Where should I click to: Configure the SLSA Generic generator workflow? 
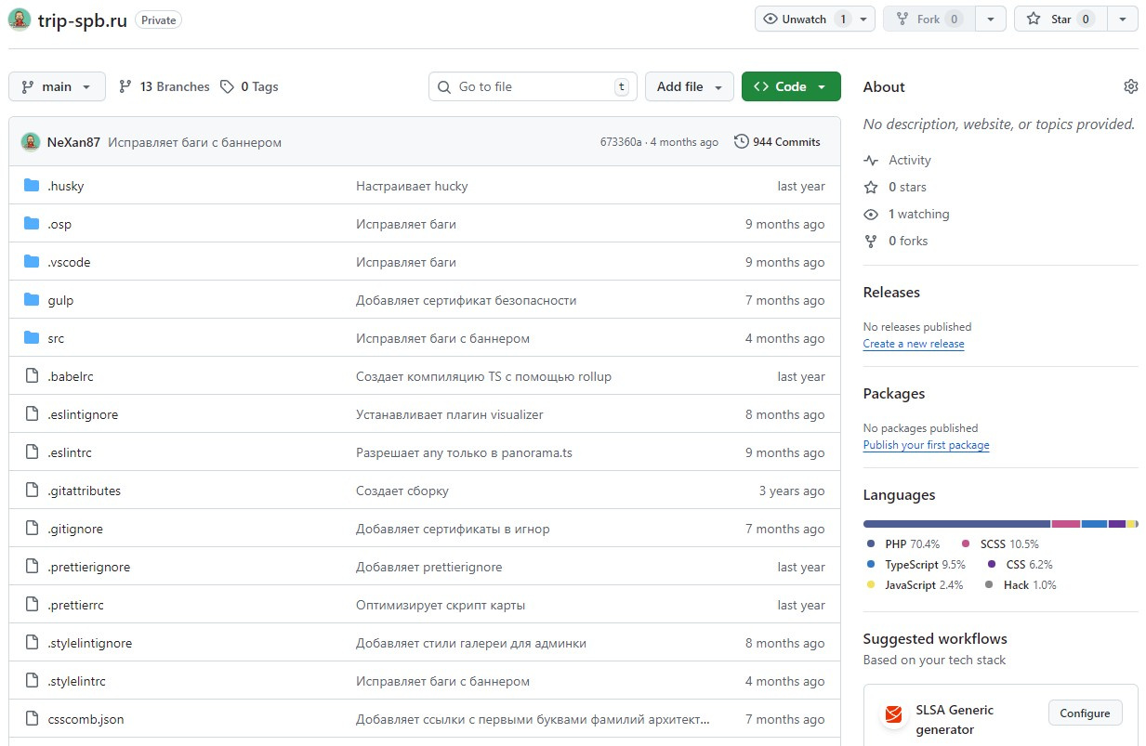coord(1085,713)
